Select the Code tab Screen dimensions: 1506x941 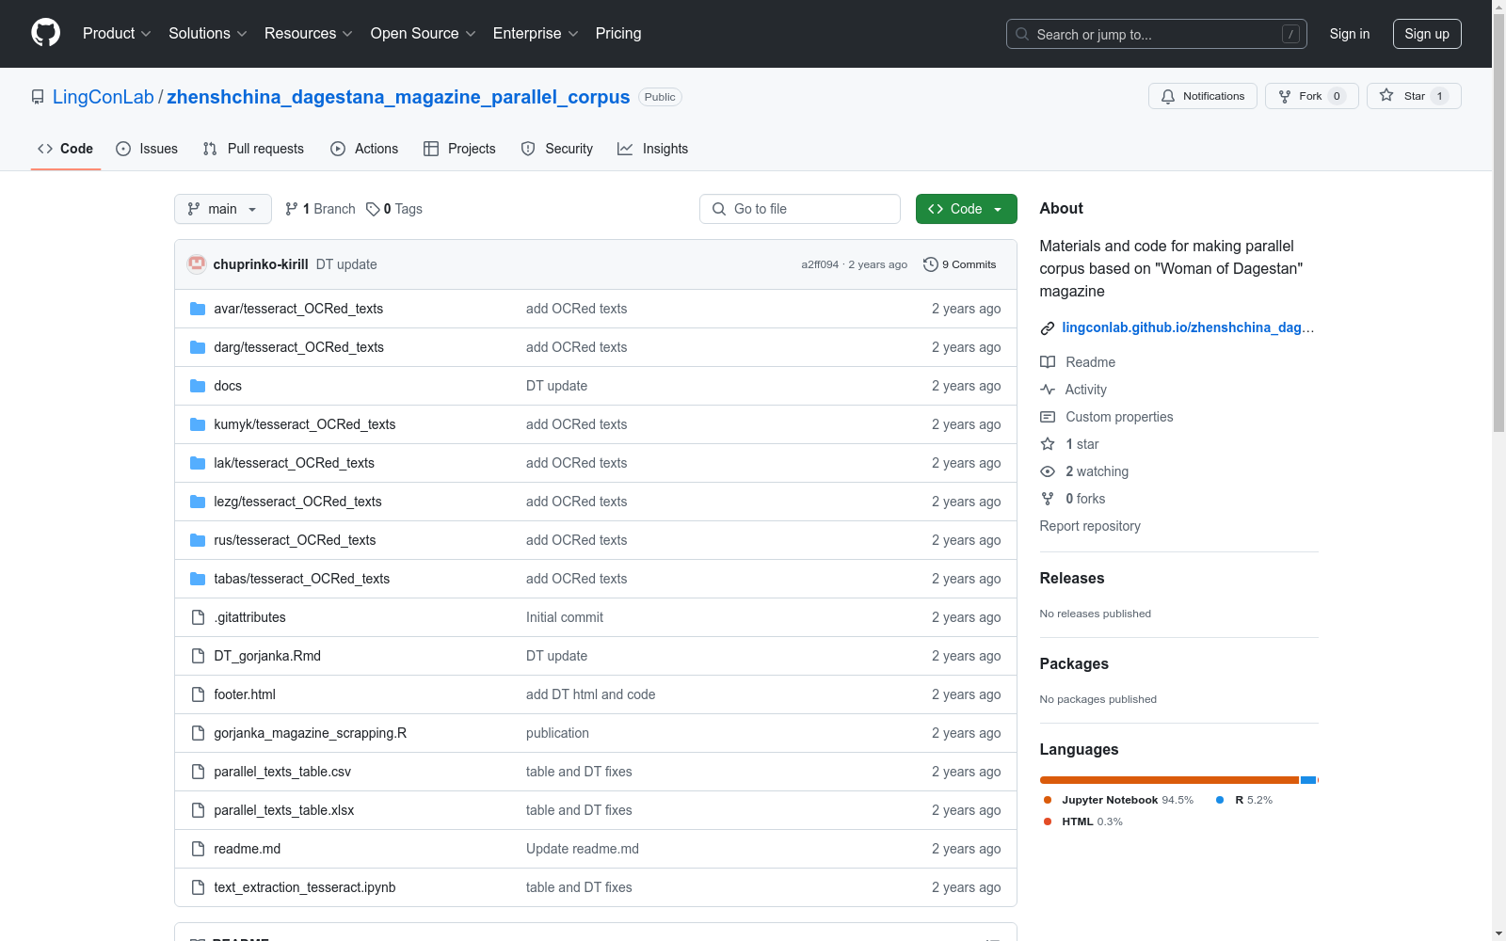66,149
